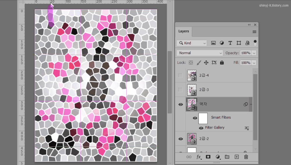Click the Filter Gallery label
This screenshot has height=165, width=291.
[x=215, y=128]
